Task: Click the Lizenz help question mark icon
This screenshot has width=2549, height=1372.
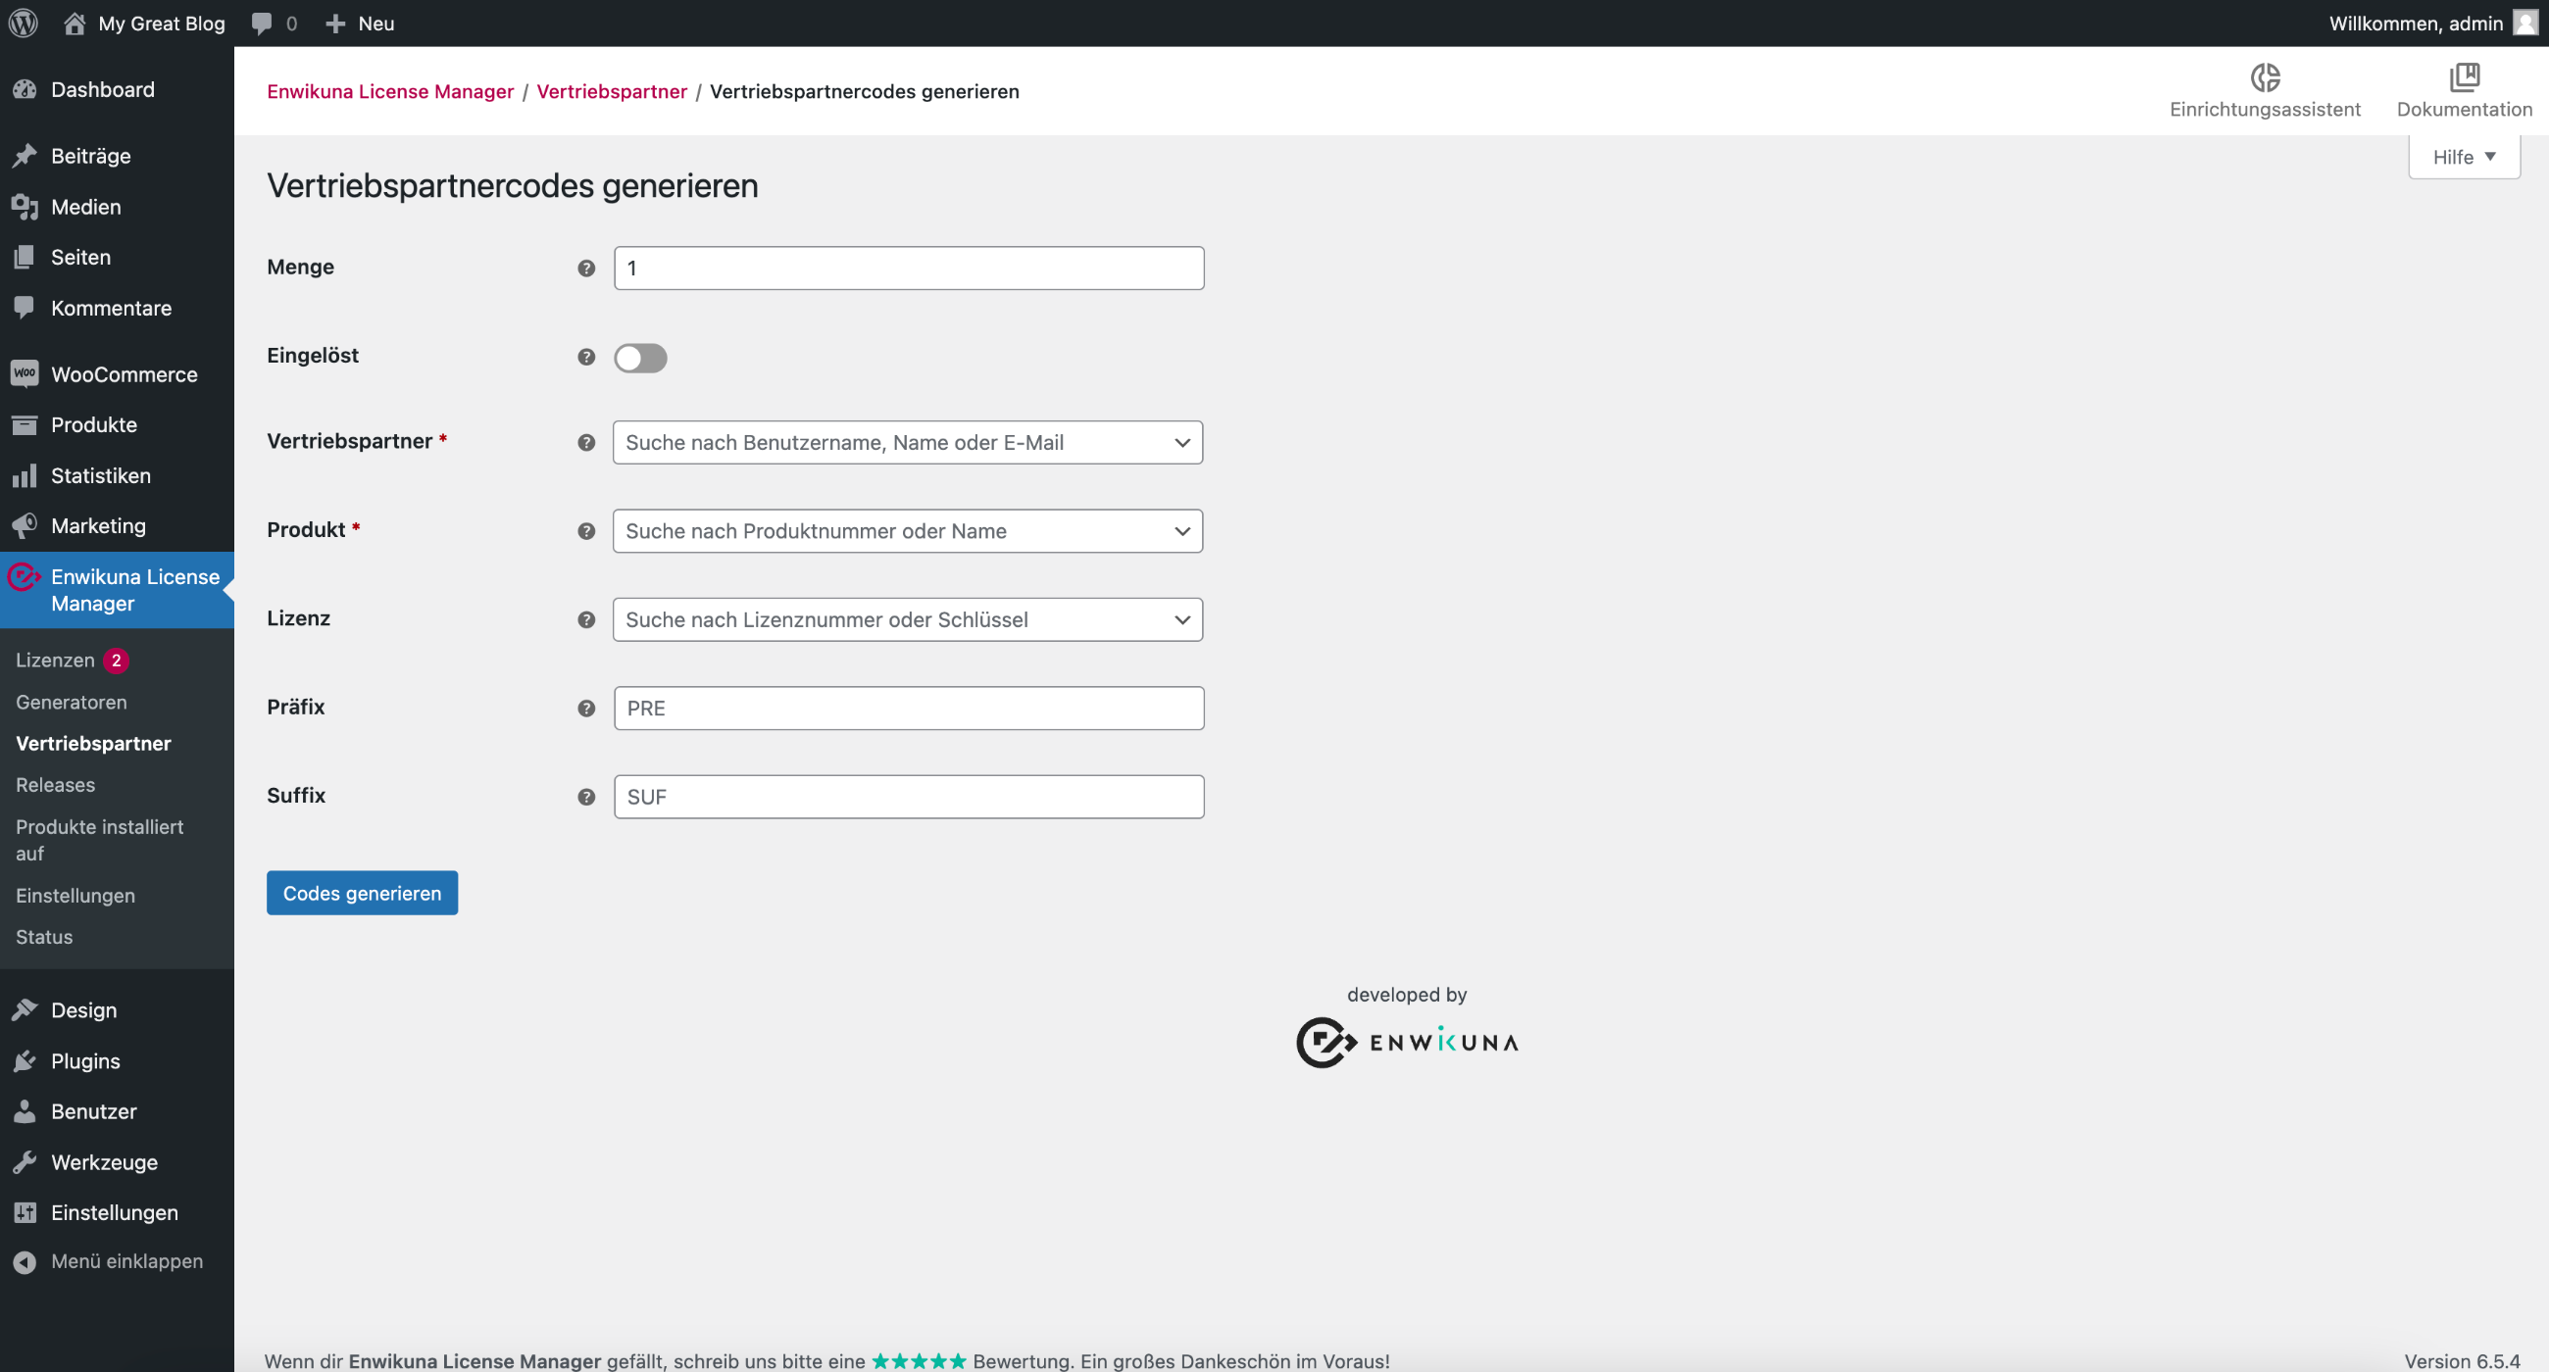Action: [x=587, y=619]
